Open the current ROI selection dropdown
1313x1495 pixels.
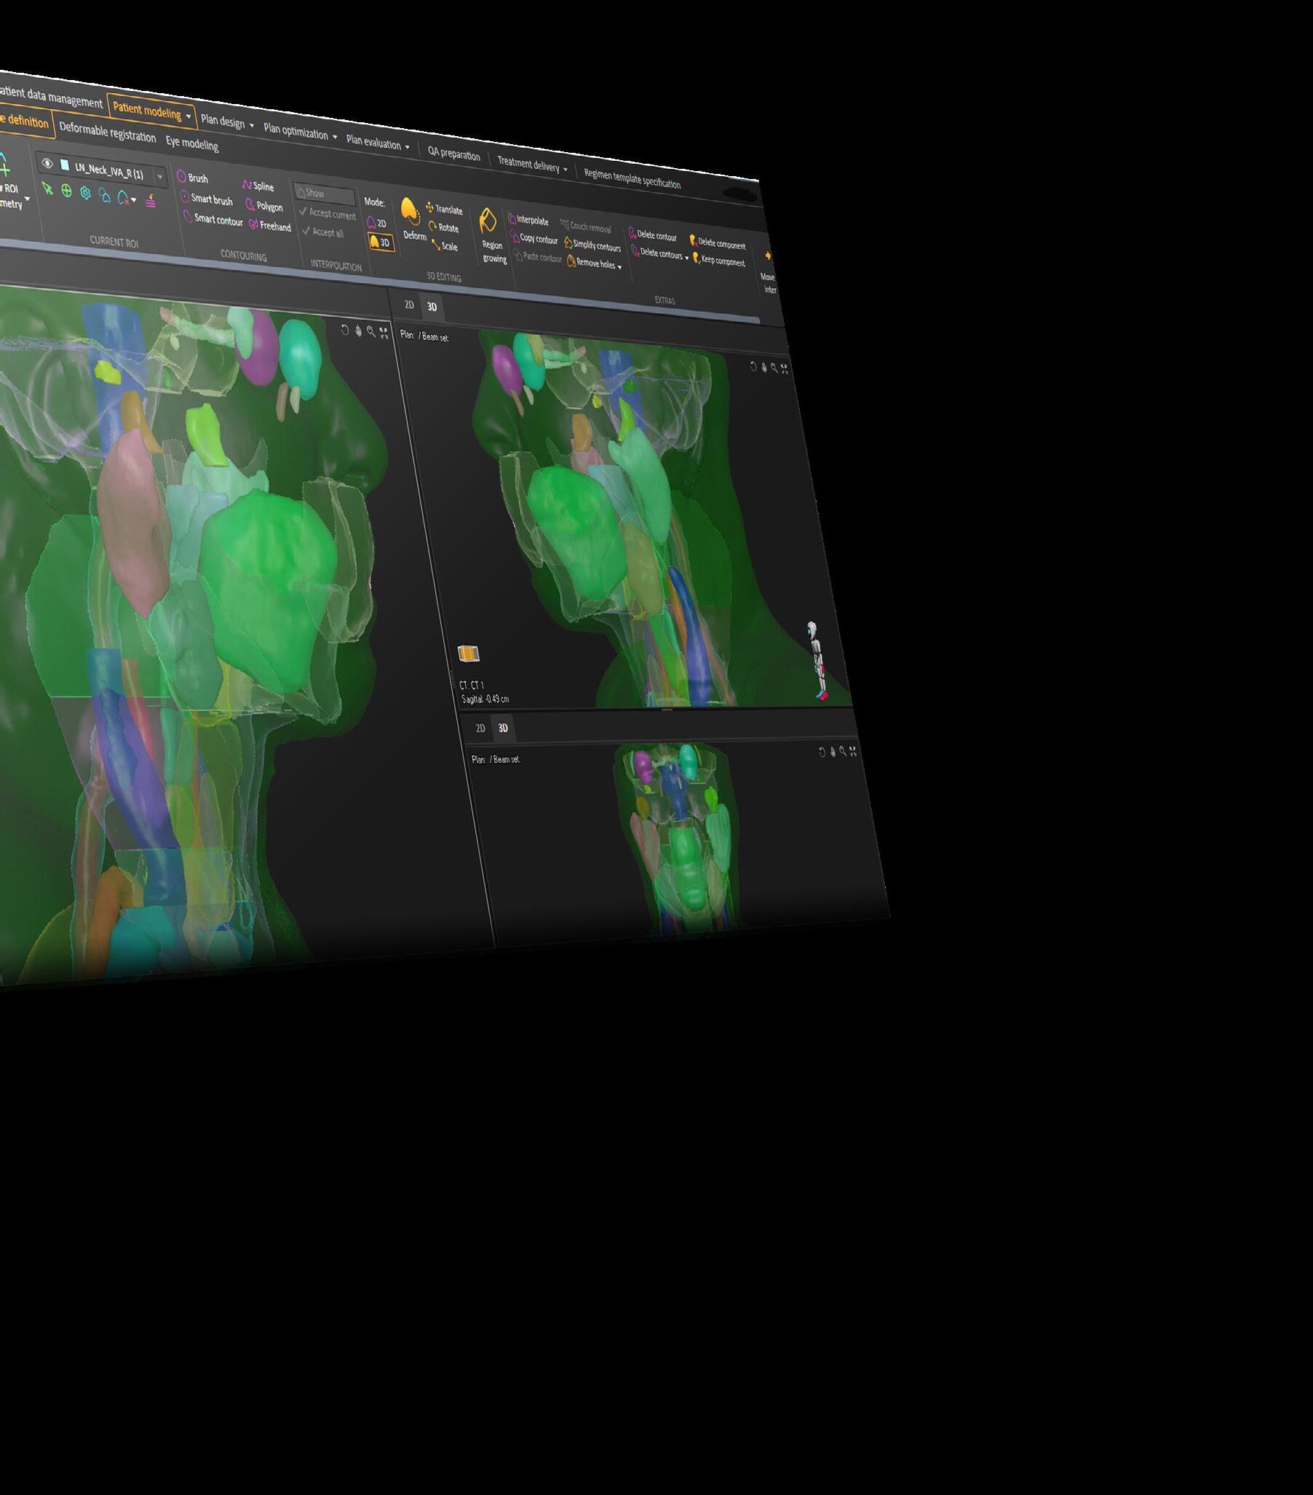click(159, 176)
